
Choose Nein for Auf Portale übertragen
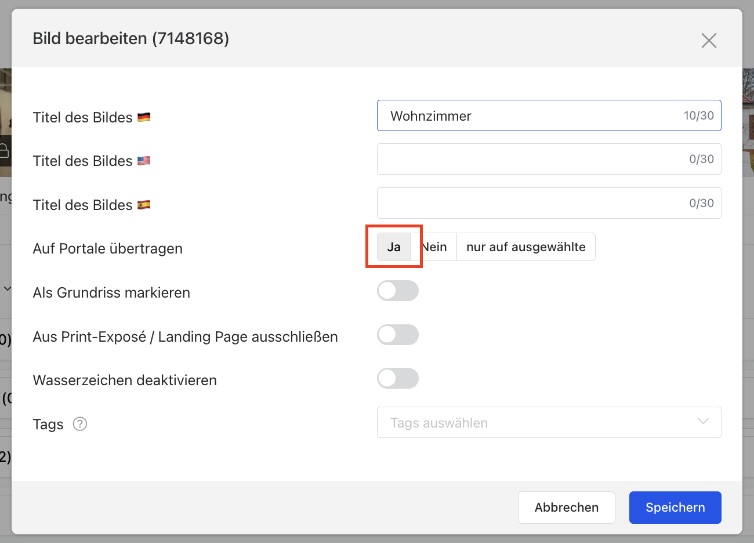pyautogui.click(x=434, y=247)
